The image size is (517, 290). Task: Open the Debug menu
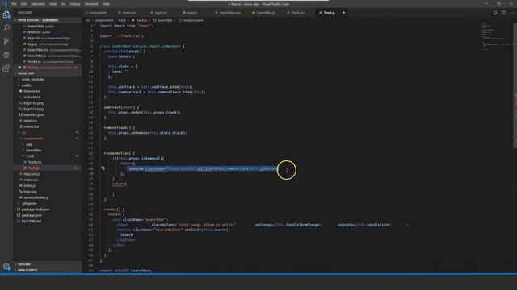tap(75, 4)
